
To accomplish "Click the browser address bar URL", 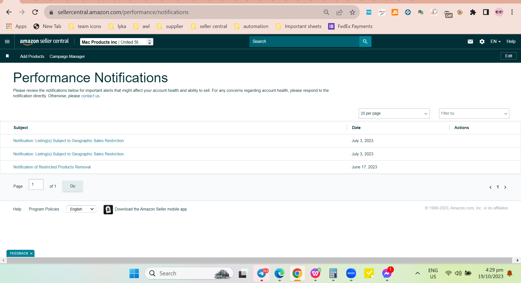I will click(x=123, y=12).
